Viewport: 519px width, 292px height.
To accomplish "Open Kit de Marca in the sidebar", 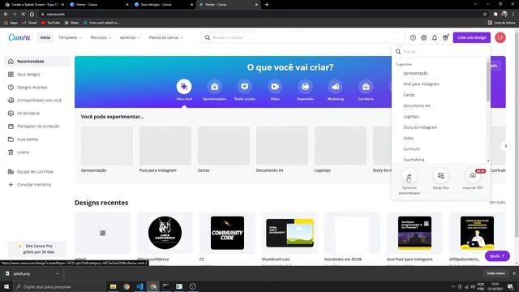I will [37, 114].
